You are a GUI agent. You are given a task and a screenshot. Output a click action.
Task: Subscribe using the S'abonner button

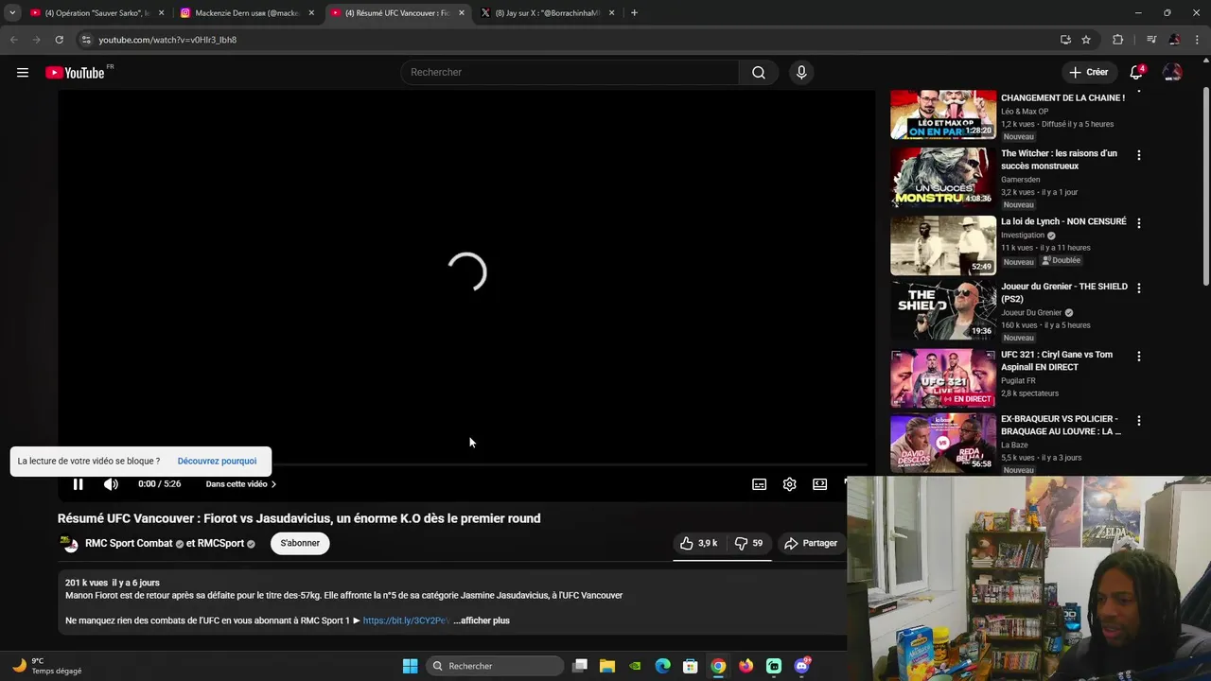(x=300, y=543)
